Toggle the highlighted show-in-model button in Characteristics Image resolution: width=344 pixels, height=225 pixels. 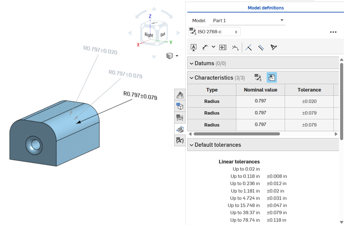pos(272,77)
